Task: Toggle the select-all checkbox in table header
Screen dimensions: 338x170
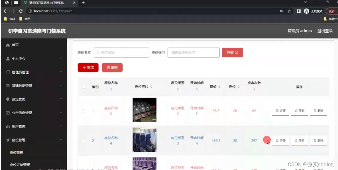Action: (84, 87)
